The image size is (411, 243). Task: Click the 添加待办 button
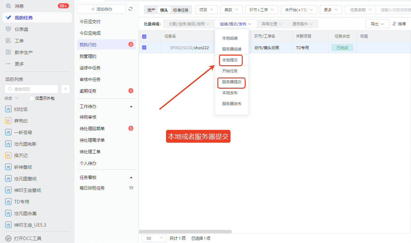click(x=101, y=9)
